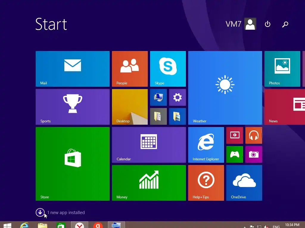Open the News tile
The height and width of the screenshot is (228, 305).
pyautogui.click(x=285, y=107)
